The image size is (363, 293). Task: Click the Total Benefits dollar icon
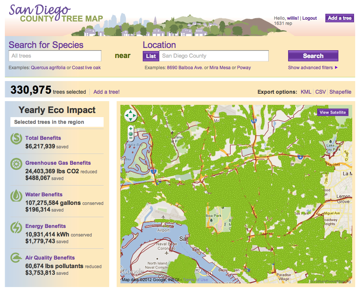pyautogui.click(x=16, y=139)
